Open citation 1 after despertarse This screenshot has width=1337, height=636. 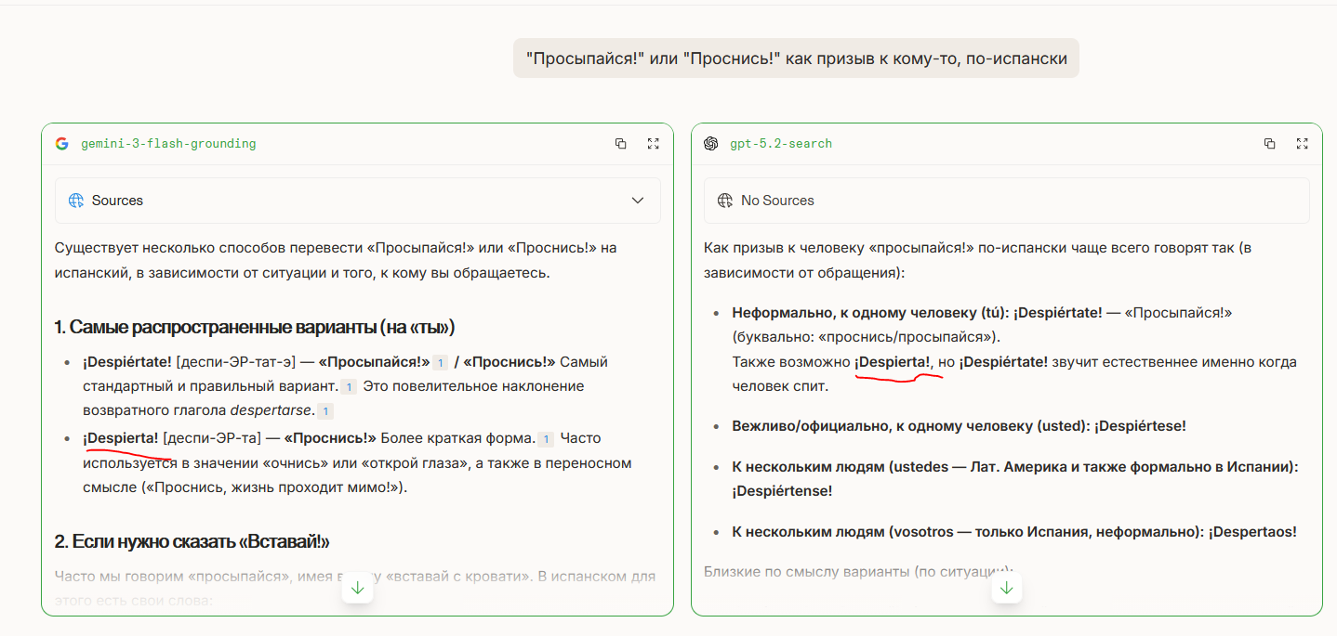pos(326,410)
